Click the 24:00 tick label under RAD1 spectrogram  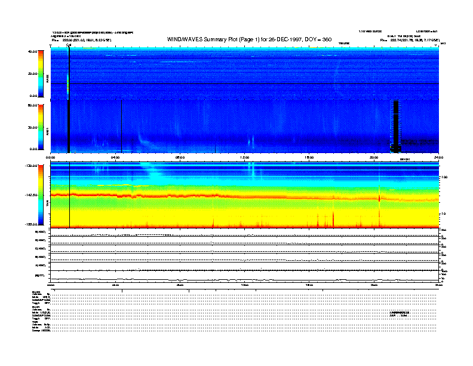coord(438,157)
